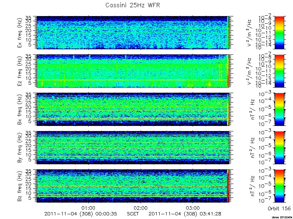This screenshot has height=219, width=293.
Task: Click the 10⁻³ tick on the Bx color bar
Action: point(265,95)
